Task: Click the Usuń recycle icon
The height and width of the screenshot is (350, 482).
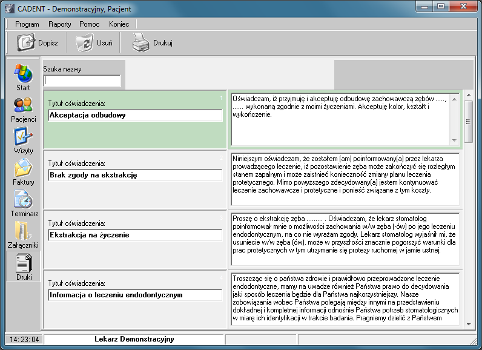Action: tap(84, 43)
